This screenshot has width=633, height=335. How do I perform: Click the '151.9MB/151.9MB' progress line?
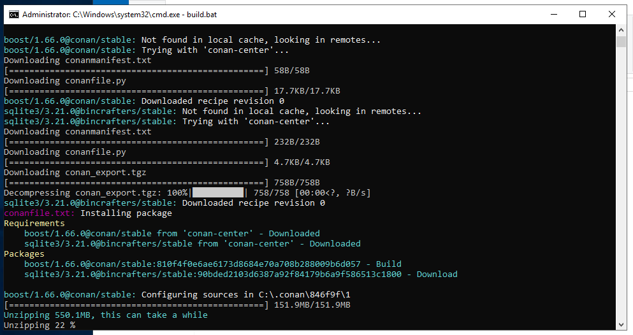177,305
